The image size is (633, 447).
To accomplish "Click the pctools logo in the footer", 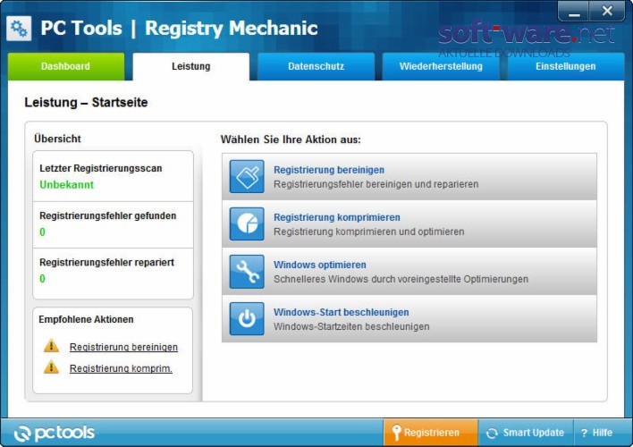I will pyautogui.click(x=55, y=433).
